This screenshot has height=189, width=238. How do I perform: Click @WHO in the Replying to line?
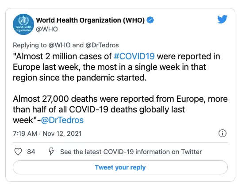click(59, 45)
